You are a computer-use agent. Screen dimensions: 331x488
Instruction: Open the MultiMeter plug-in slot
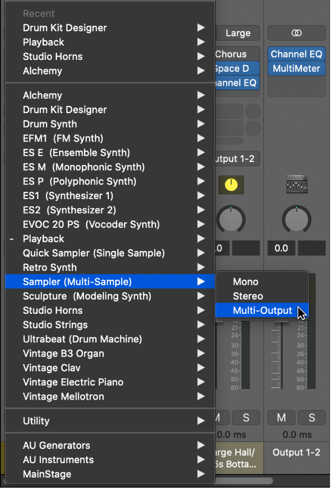pos(296,68)
